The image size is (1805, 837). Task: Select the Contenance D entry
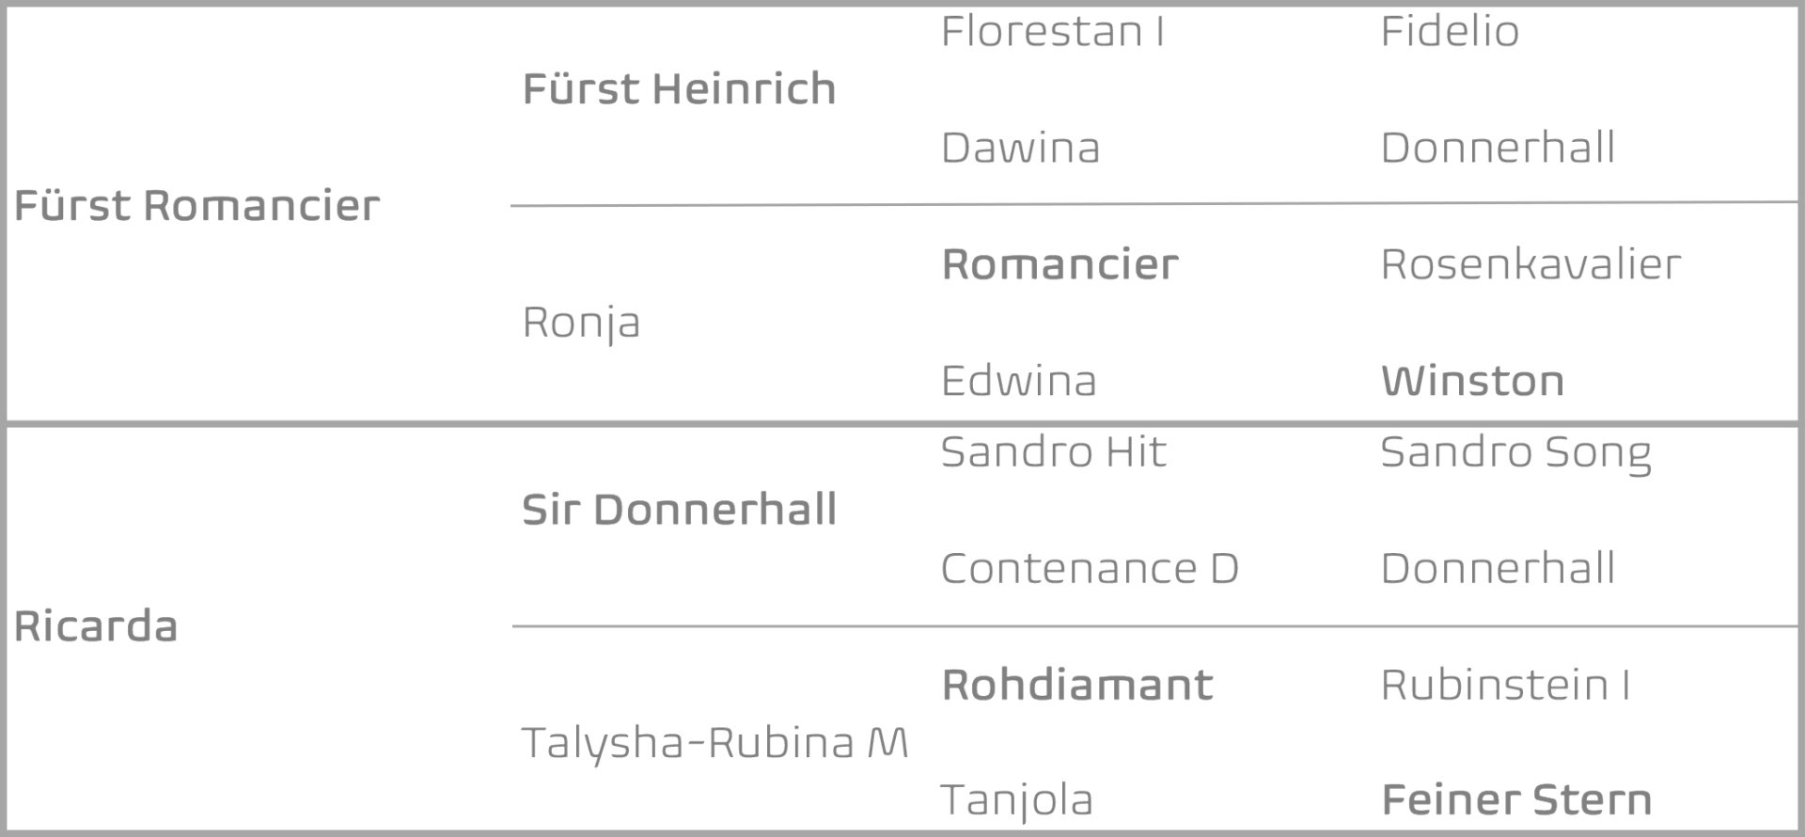[x=1090, y=569]
